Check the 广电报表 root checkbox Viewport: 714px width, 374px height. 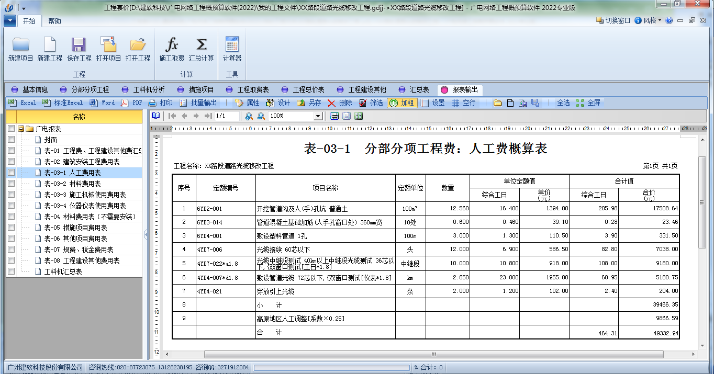coord(11,129)
